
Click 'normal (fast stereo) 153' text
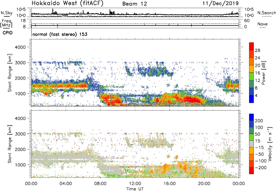click(60, 34)
